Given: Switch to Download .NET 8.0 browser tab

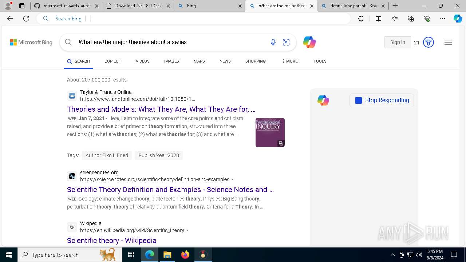Looking at the screenshot, I should point(138,6).
